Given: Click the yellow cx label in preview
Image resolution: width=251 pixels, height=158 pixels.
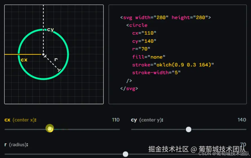Looking at the screenshot, I should click(x=24, y=60).
